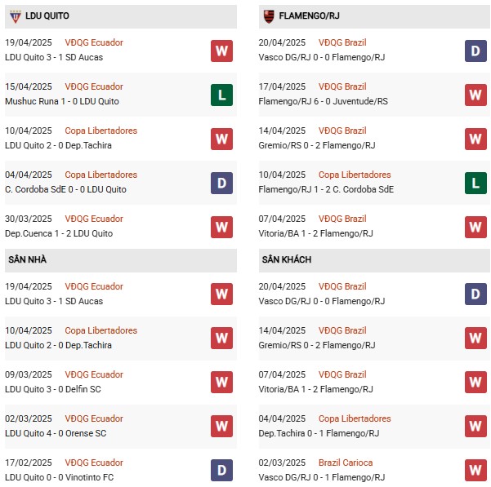Click the LDU QUITO header title
This screenshot has height=487, width=491.
(47, 15)
